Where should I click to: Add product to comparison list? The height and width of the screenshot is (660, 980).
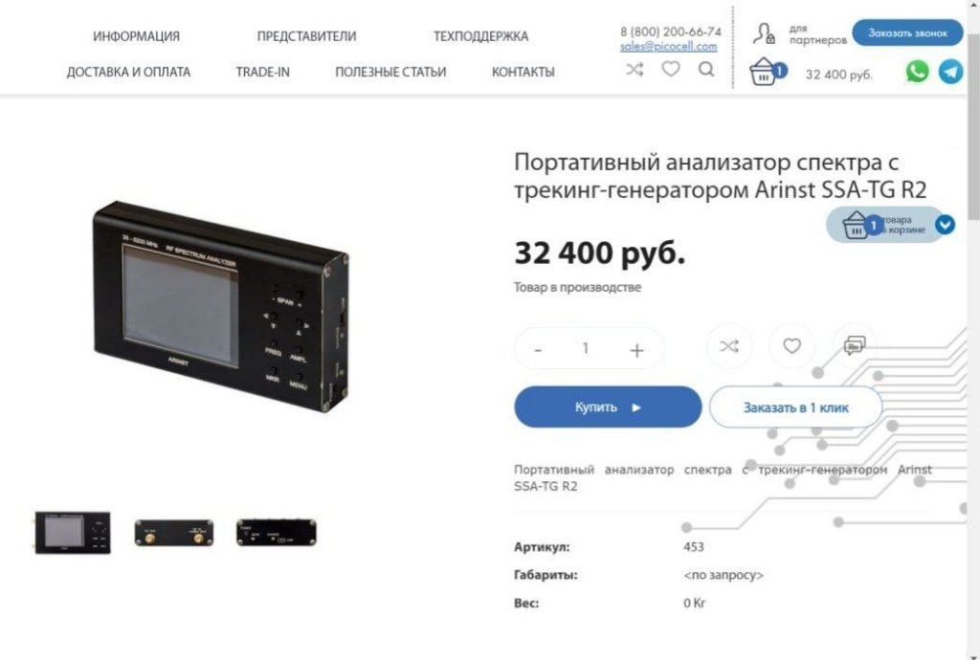click(x=728, y=346)
